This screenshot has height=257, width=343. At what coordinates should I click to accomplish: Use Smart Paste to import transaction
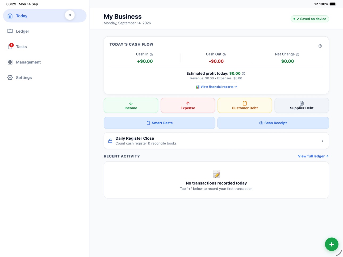[160, 123]
